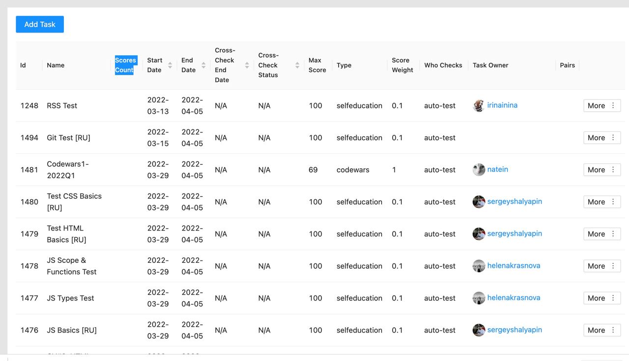The image size is (629, 361).
Task: Select the highlighted Scores Count column header
Action: (126, 65)
